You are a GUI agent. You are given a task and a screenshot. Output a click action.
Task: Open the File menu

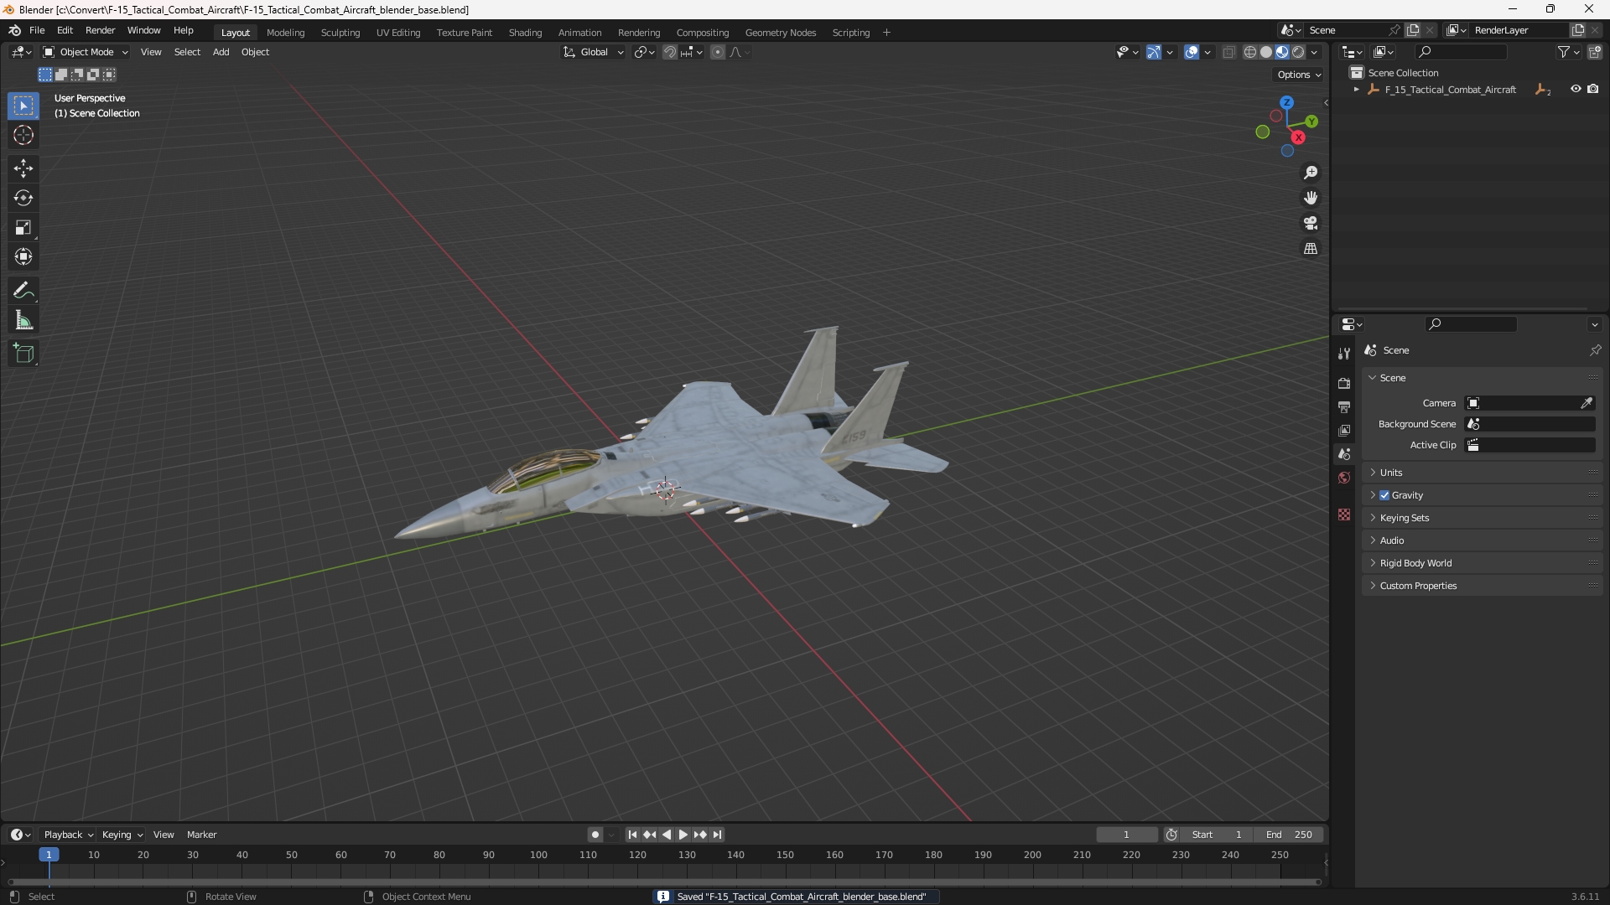click(37, 31)
